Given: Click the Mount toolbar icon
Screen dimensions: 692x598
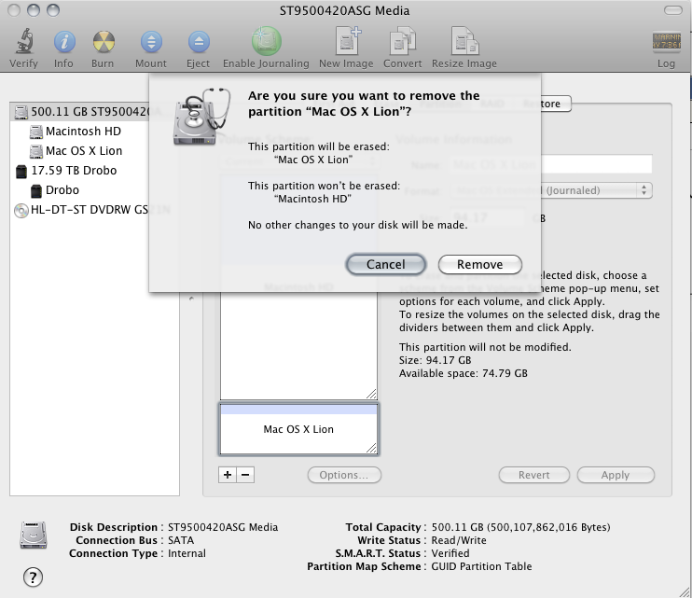Looking at the screenshot, I should coord(151,42).
